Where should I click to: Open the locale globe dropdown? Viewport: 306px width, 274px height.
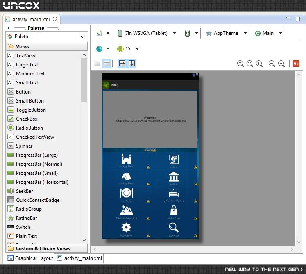108,49
